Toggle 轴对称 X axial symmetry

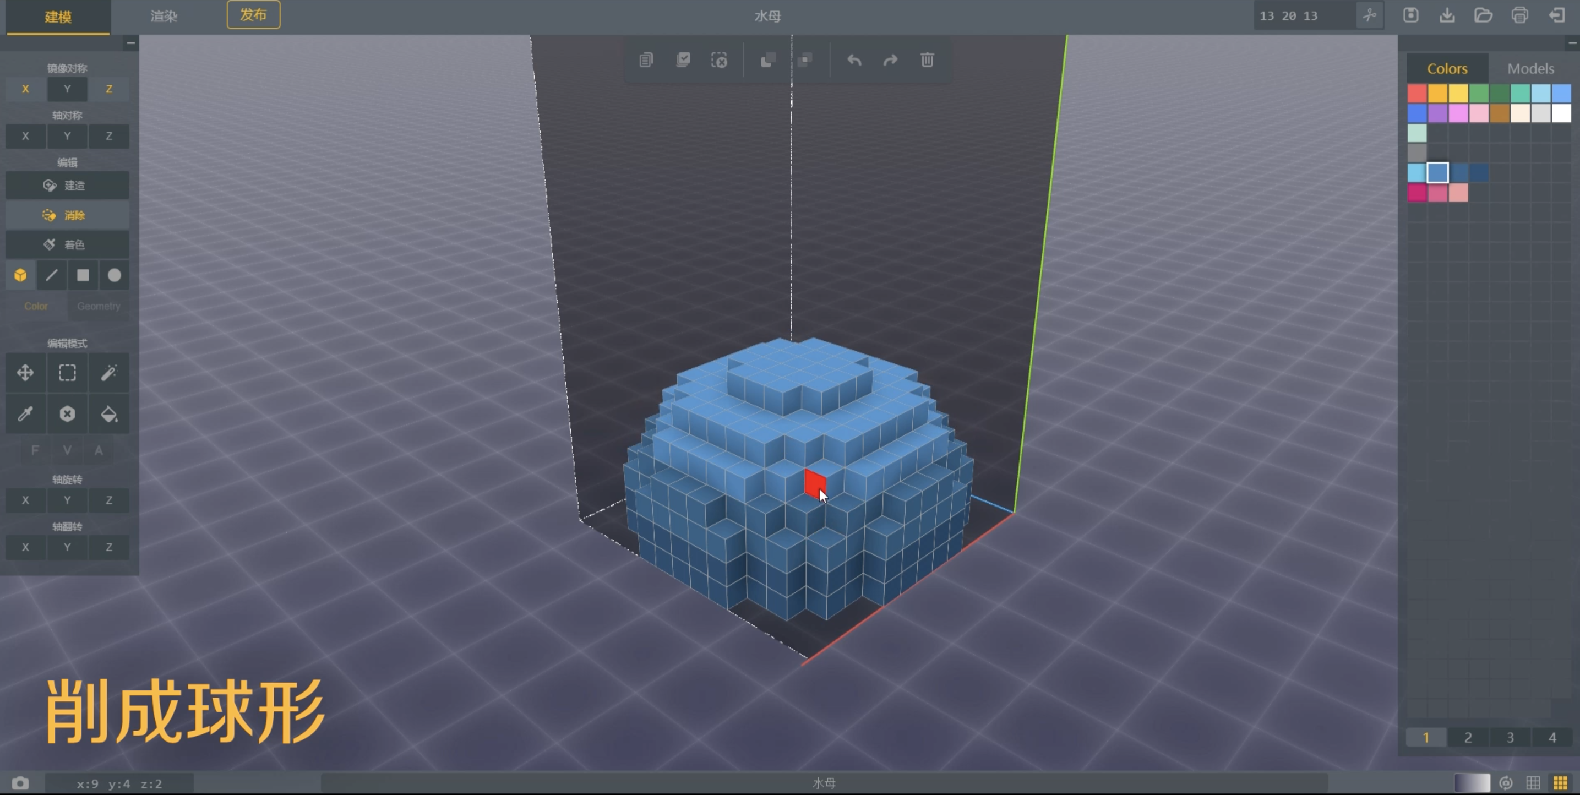[25, 136]
